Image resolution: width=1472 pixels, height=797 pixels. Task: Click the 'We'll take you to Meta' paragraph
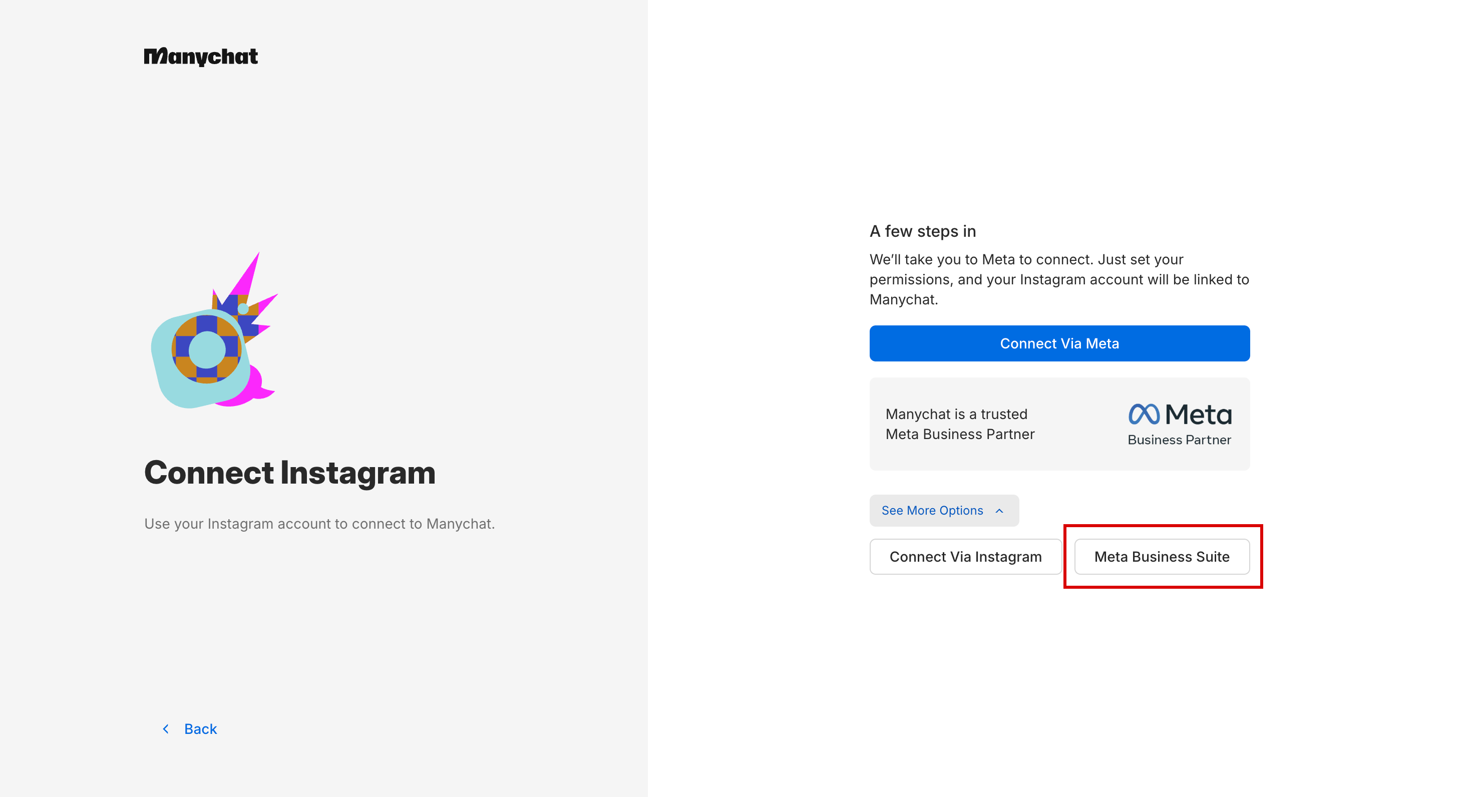pos(1059,279)
